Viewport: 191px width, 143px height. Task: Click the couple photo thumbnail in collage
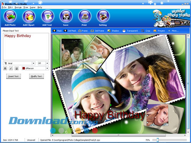(72, 53)
